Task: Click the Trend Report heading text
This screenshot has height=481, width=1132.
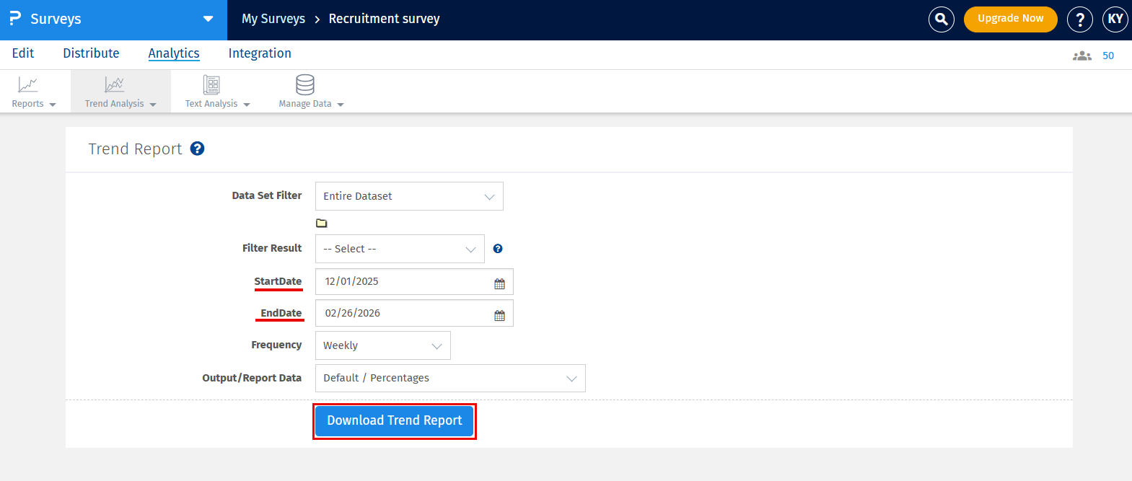Action: click(x=135, y=149)
